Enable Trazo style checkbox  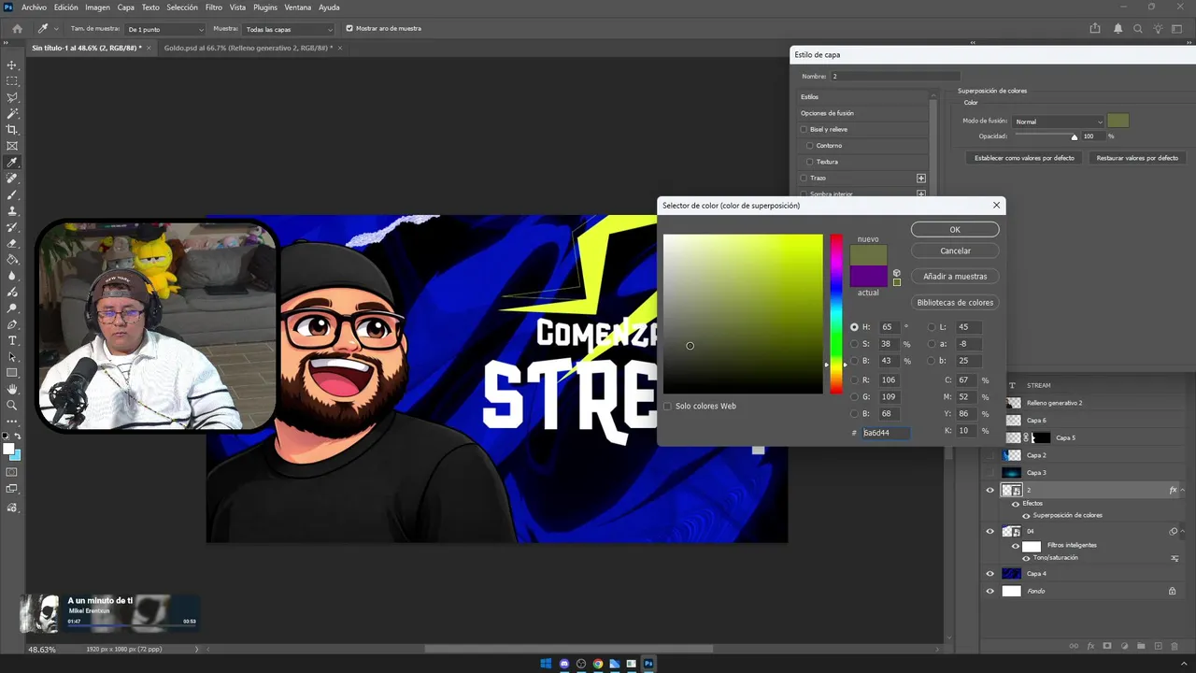pos(804,178)
